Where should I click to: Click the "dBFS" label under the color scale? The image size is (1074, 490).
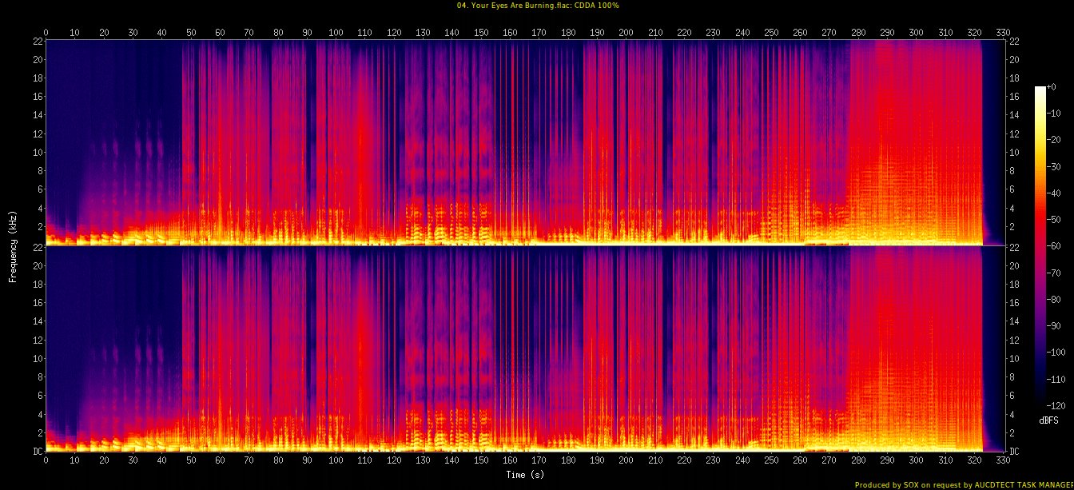point(1048,420)
